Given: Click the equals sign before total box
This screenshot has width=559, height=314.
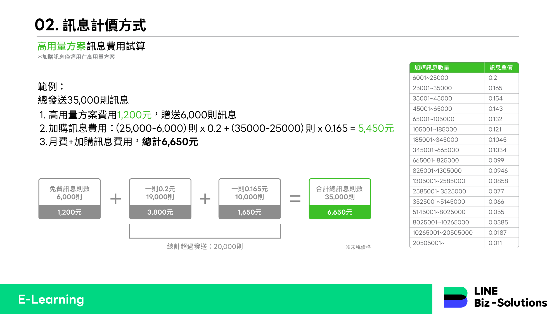Looking at the screenshot, I should coord(295,199).
